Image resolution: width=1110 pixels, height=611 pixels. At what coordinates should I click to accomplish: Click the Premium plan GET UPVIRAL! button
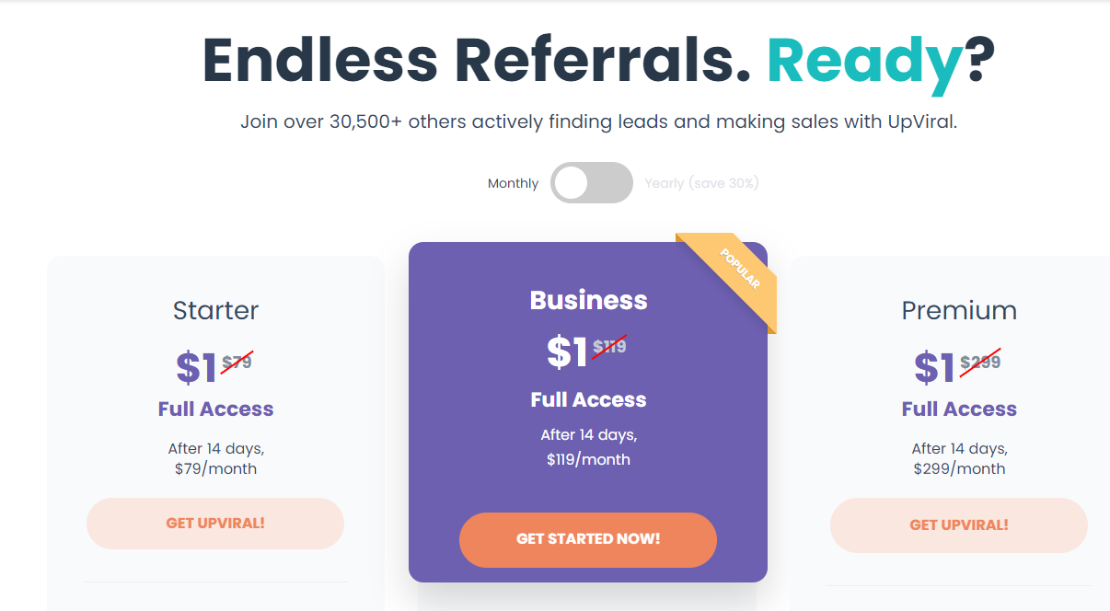coord(958,525)
